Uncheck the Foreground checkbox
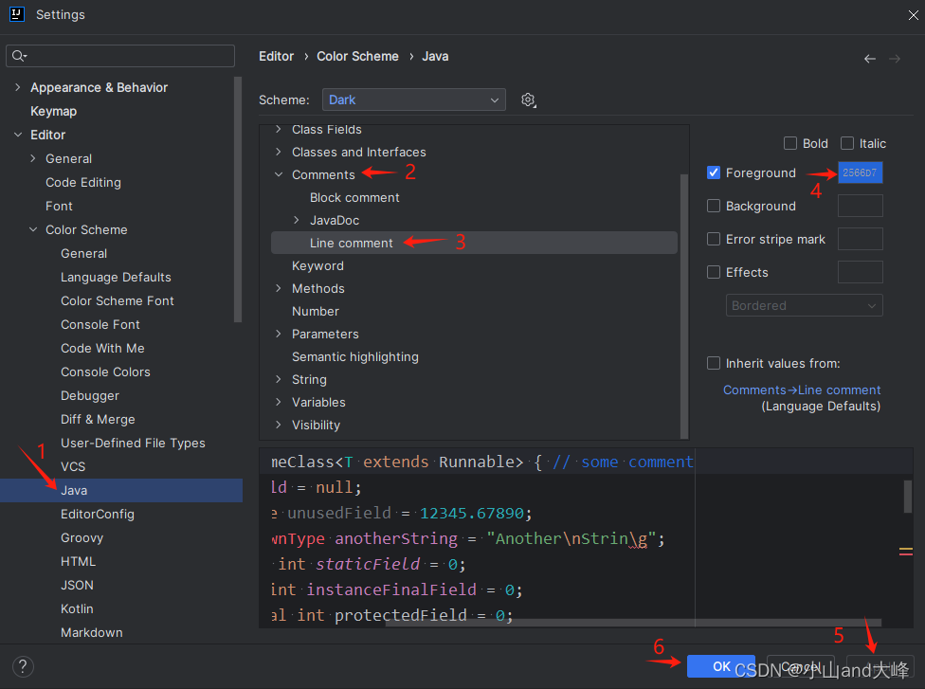The width and height of the screenshot is (925, 689). pos(714,172)
